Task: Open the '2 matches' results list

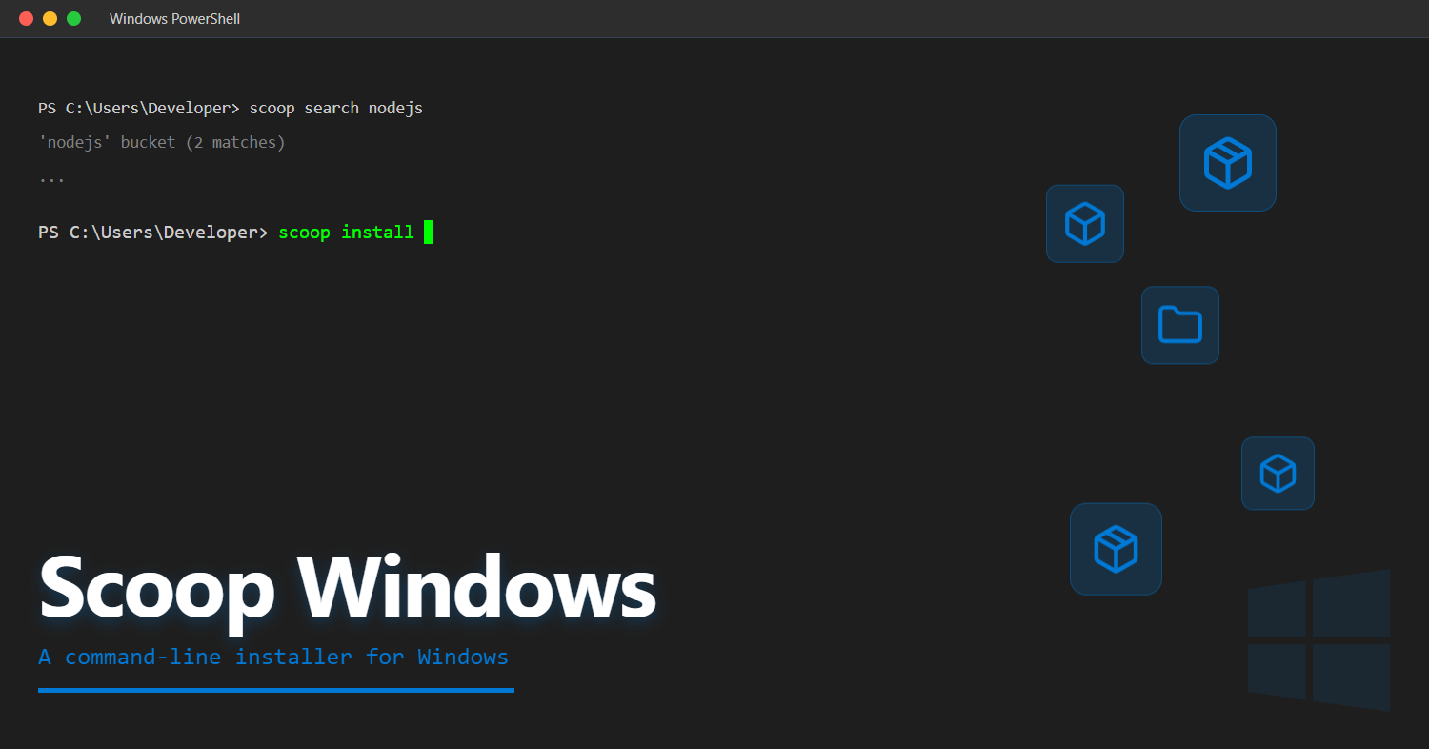Action: coord(235,141)
